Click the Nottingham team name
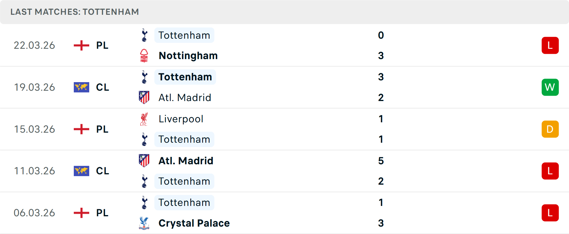 [x=188, y=55]
